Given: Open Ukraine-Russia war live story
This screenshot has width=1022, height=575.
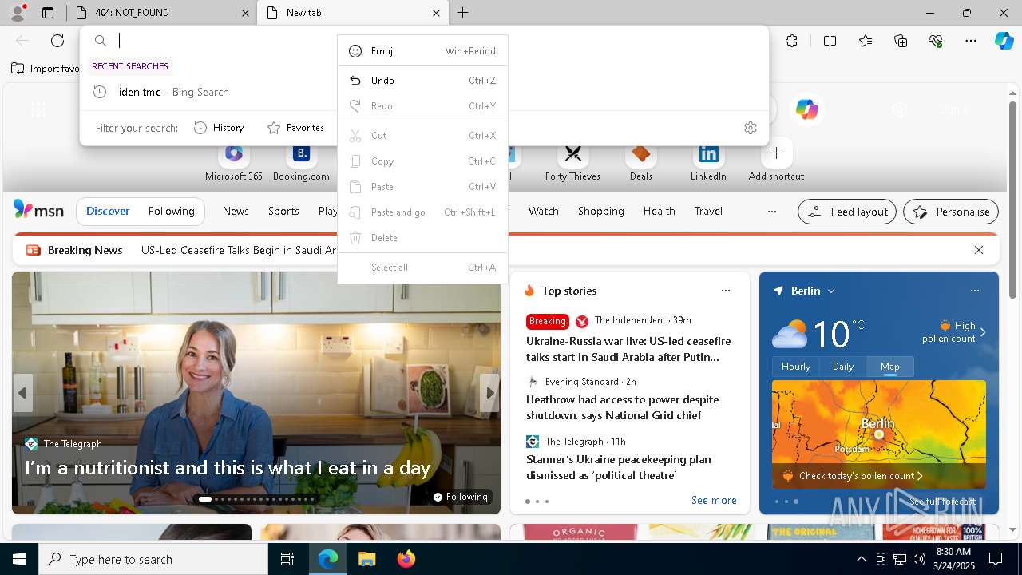Looking at the screenshot, I should [x=628, y=349].
